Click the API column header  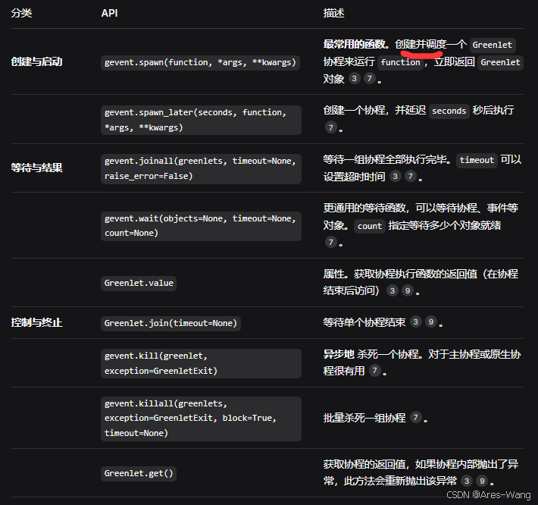(109, 13)
